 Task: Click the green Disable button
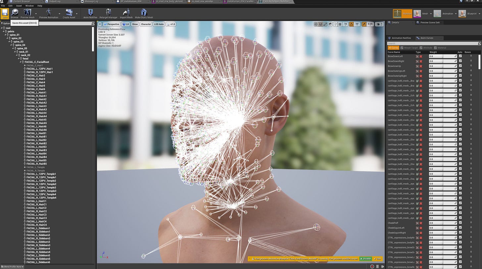pos(365,259)
